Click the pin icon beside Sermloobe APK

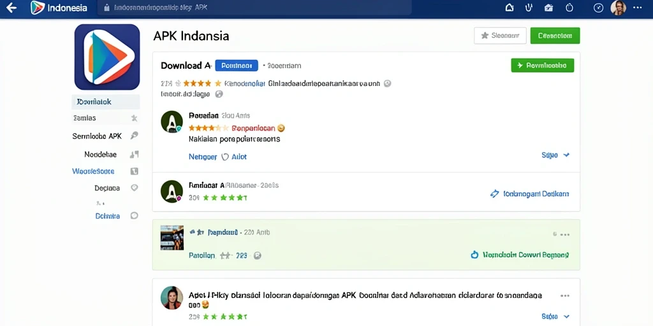tap(134, 136)
